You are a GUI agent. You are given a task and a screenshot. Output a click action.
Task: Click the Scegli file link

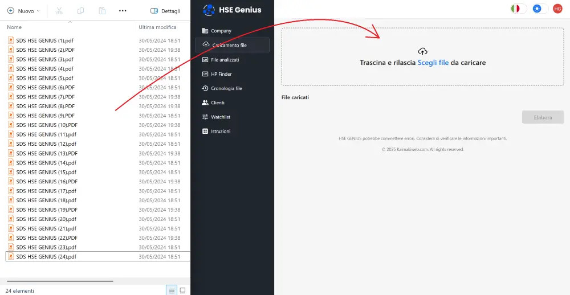433,63
